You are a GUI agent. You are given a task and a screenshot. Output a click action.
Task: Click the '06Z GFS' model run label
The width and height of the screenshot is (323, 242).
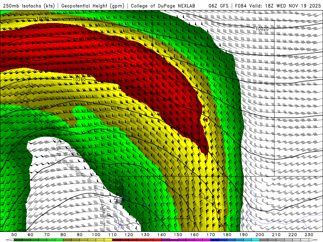(218, 6)
